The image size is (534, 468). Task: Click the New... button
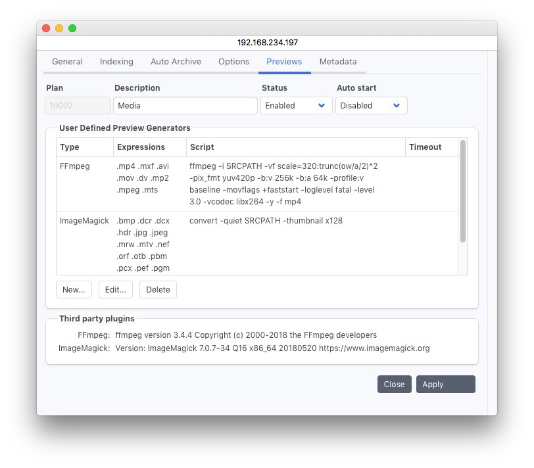point(74,290)
